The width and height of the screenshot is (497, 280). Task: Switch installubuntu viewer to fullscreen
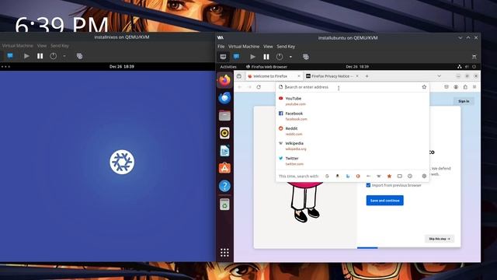[474, 57]
